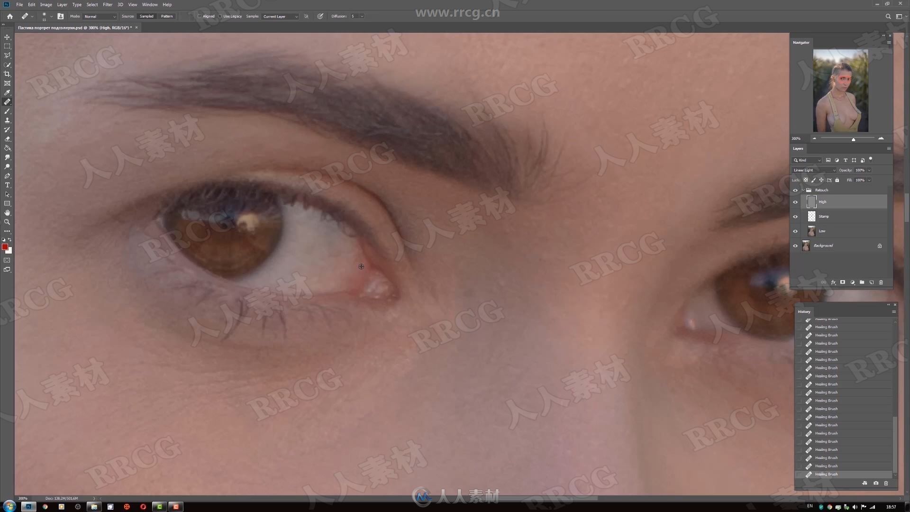
Task: Create a new layer icon
Action: pos(871,283)
